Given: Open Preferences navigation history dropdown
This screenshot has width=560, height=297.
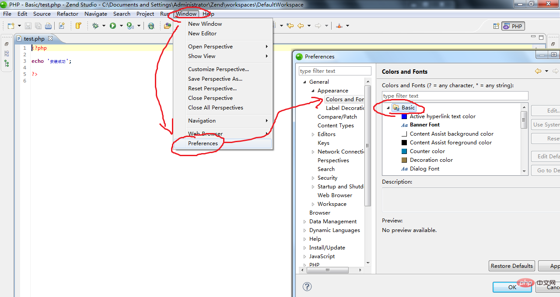Looking at the screenshot, I should point(547,71).
